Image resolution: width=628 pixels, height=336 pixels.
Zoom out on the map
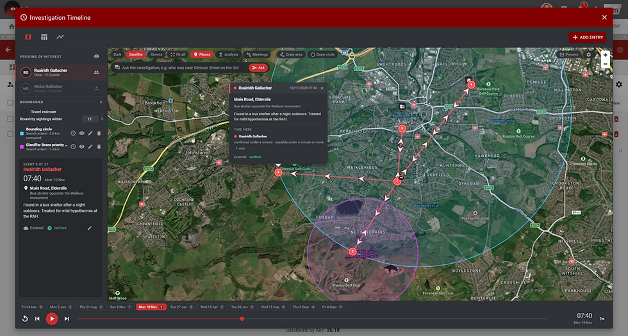(606, 64)
